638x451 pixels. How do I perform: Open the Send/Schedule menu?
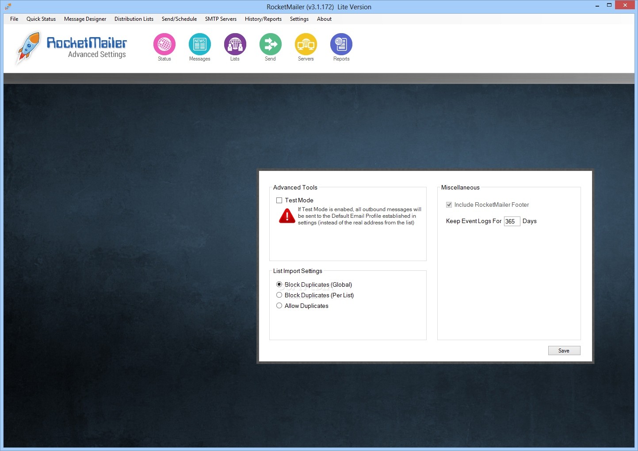(x=179, y=19)
